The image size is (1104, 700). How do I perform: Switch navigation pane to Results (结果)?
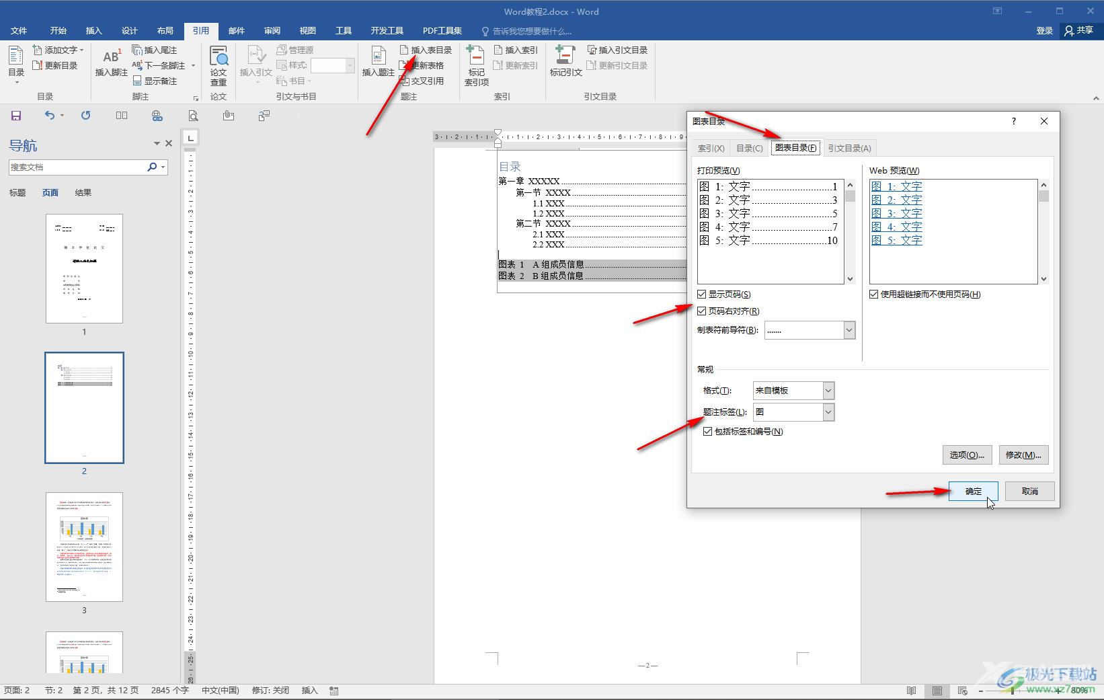pyautogui.click(x=83, y=193)
